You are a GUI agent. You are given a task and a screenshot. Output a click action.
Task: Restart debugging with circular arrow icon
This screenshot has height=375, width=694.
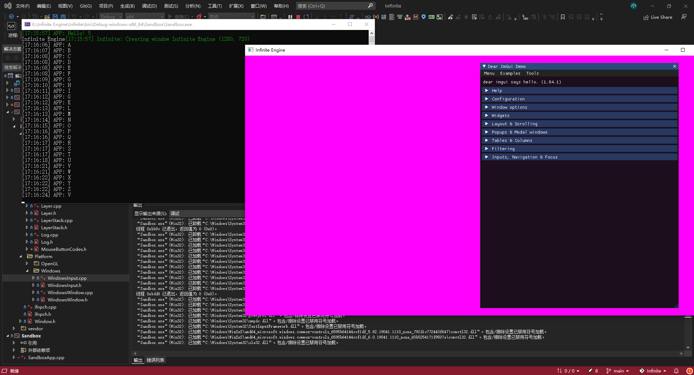[306, 17]
